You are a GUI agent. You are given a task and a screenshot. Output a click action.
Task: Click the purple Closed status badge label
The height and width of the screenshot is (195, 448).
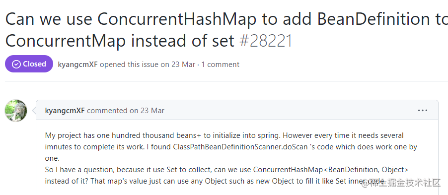29,64
